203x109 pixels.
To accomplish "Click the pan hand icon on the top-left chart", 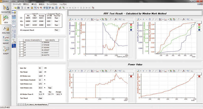I will [81, 19].
